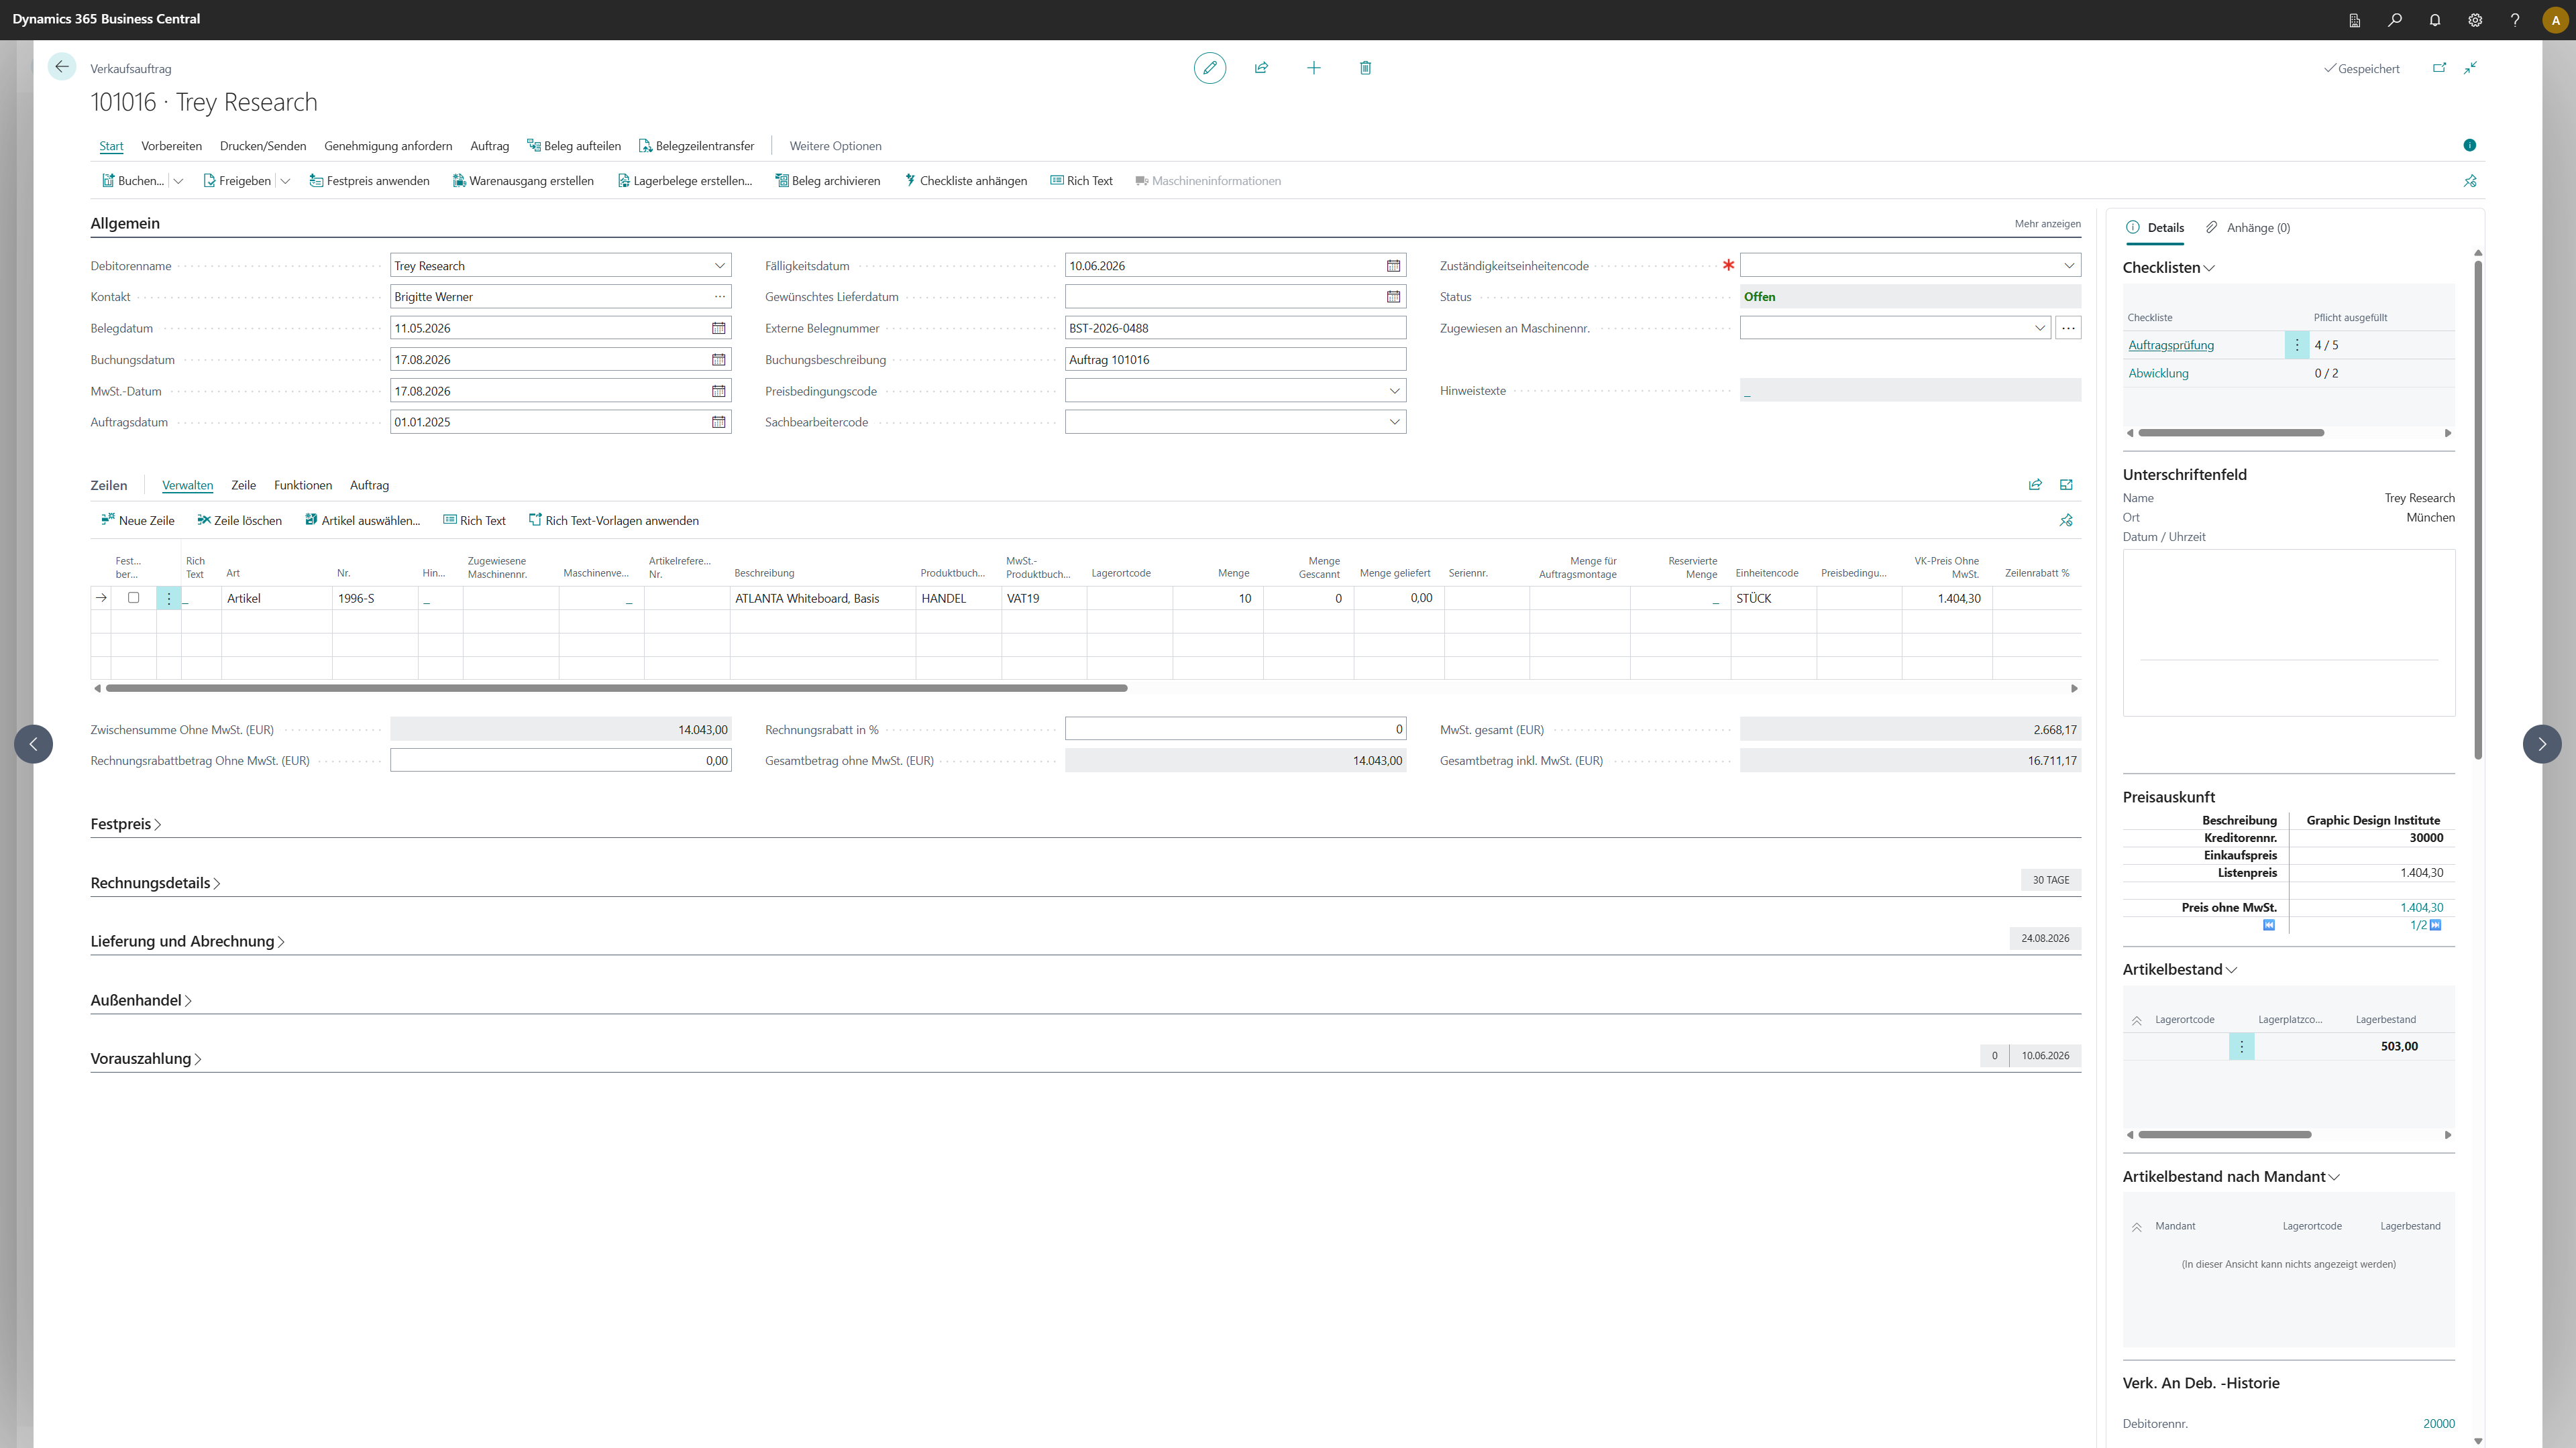The image size is (2576, 1448).
Task: Go to next record arrow
Action: point(2541,743)
